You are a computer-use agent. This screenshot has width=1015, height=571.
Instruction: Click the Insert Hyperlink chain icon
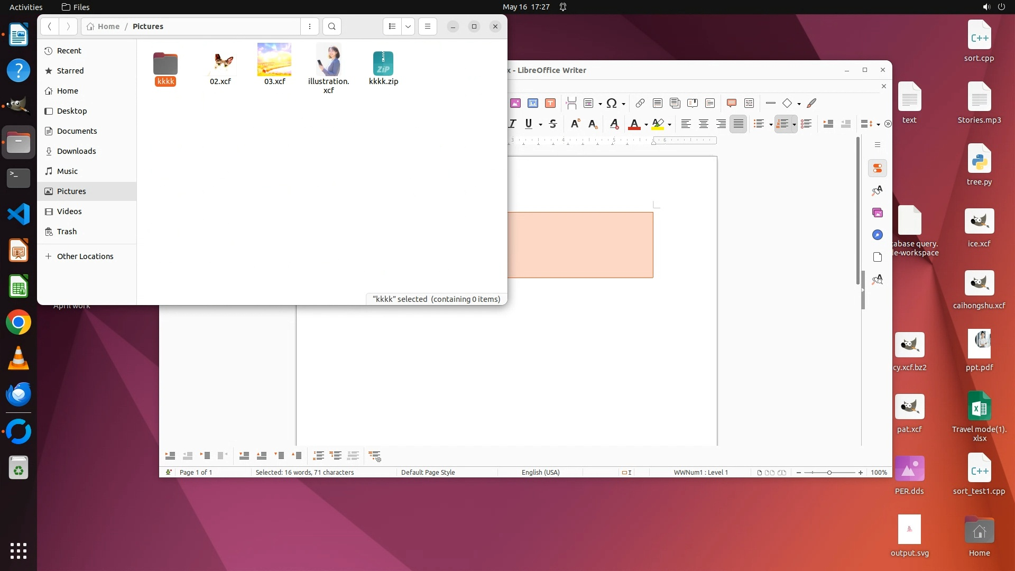pyautogui.click(x=640, y=103)
